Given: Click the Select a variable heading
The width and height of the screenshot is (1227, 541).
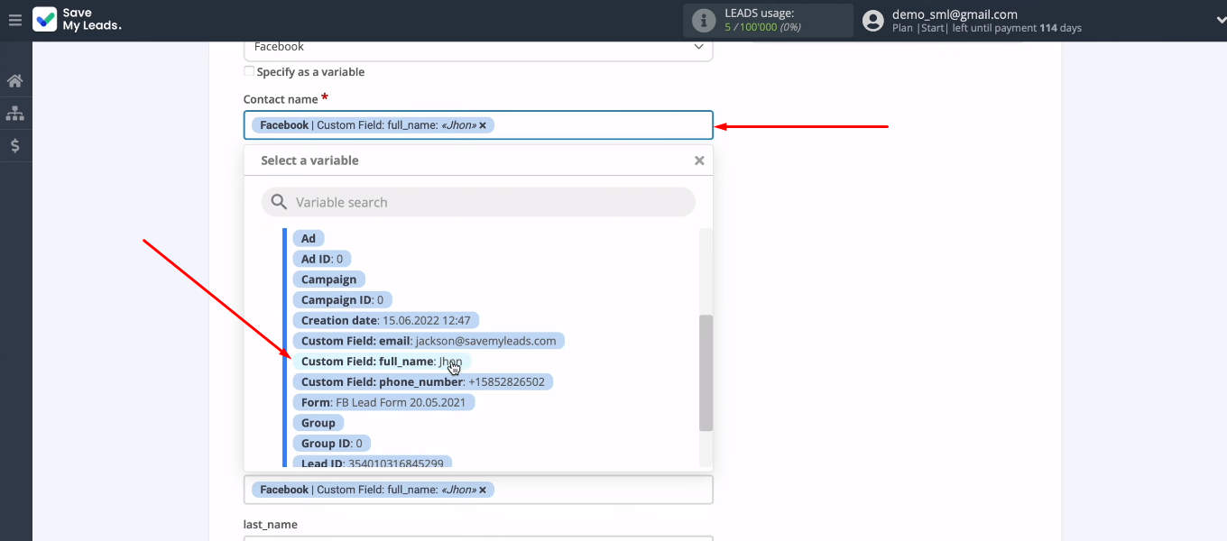Looking at the screenshot, I should tap(309, 160).
